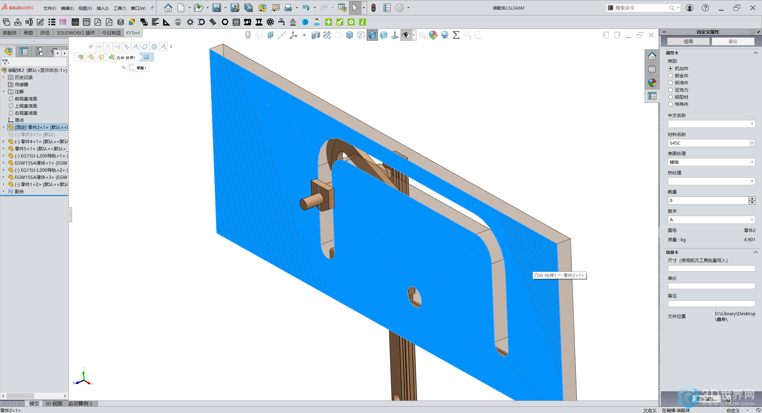Open the 工具(T) menu

(120, 8)
